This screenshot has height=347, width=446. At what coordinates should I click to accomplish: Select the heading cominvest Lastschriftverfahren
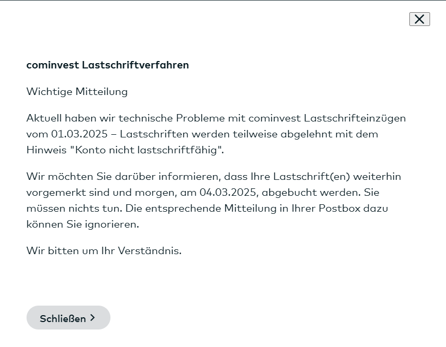pyautogui.click(x=107, y=65)
